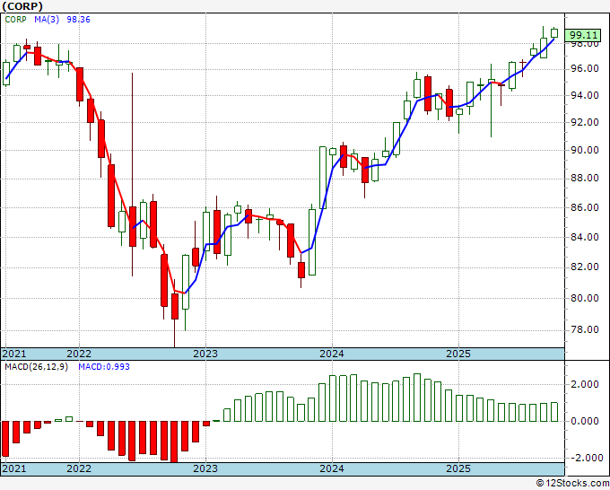The image size is (610, 490).
Task: Click the 96.00 price axis label
Action: (x=587, y=69)
